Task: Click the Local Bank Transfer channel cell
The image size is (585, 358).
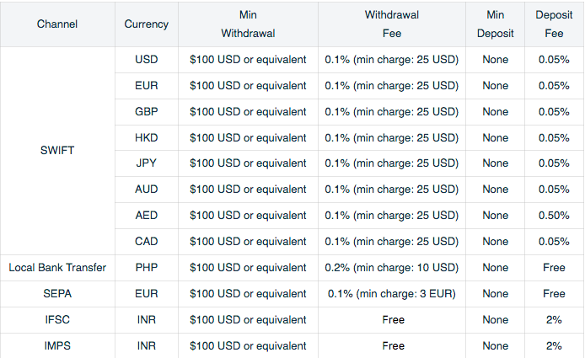Action: [x=57, y=268]
